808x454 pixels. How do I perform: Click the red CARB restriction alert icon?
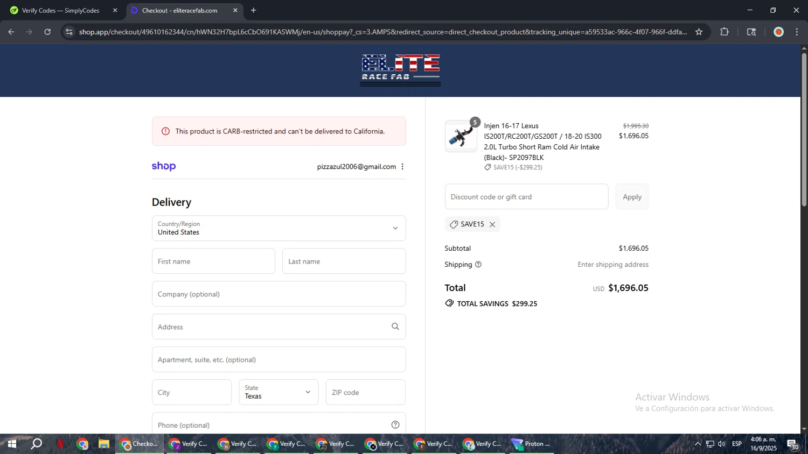(165, 131)
